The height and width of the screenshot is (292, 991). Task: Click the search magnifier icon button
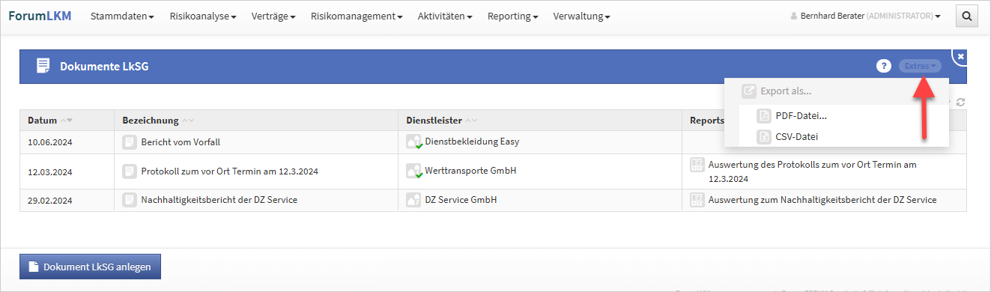click(x=967, y=16)
